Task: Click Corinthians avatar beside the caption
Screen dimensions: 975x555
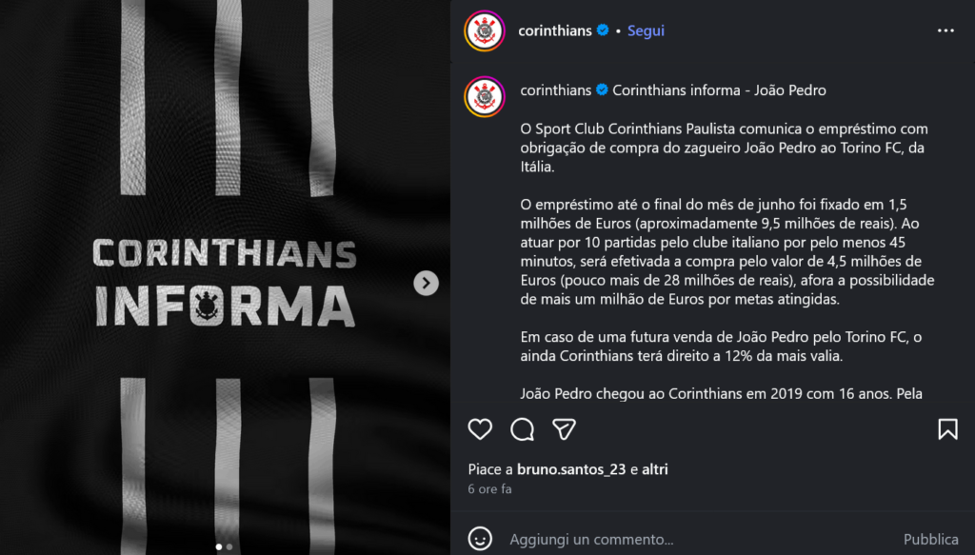Action: (x=484, y=96)
